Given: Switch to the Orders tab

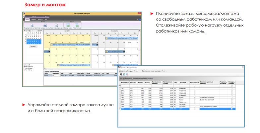Looking at the screenshot, I should (x=46, y=16).
